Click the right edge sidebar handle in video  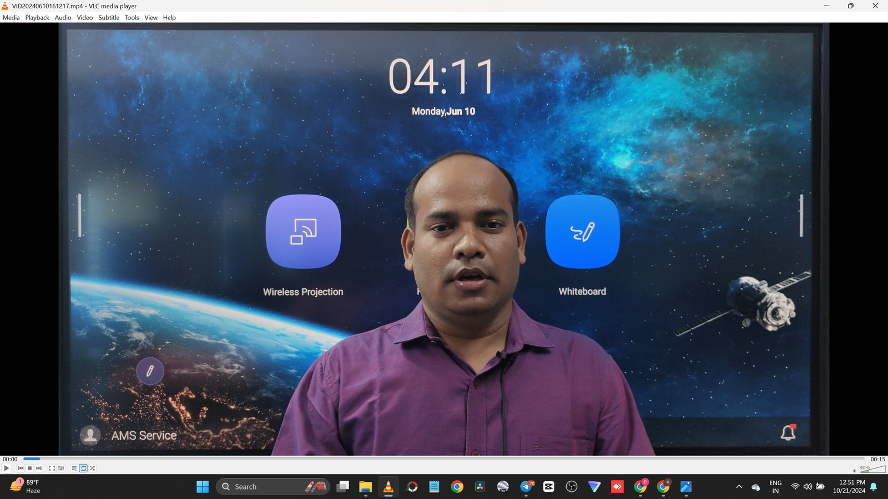pyautogui.click(x=801, y=215)
